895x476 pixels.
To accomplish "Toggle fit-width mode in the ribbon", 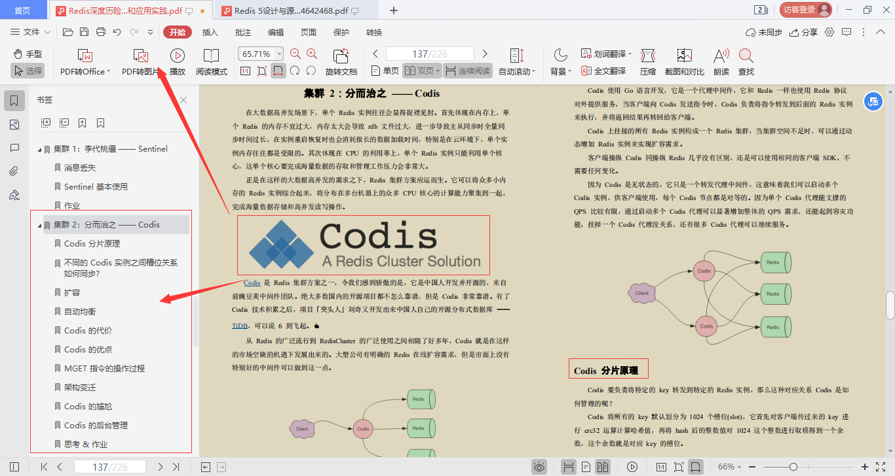I will (278, 71).
